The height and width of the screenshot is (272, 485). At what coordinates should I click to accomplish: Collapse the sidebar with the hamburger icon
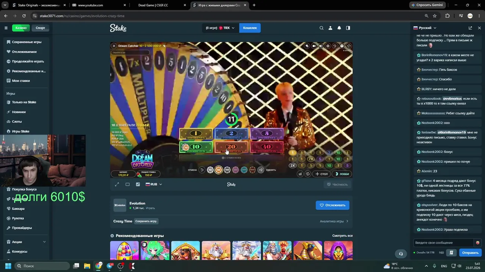coord(6,28)
